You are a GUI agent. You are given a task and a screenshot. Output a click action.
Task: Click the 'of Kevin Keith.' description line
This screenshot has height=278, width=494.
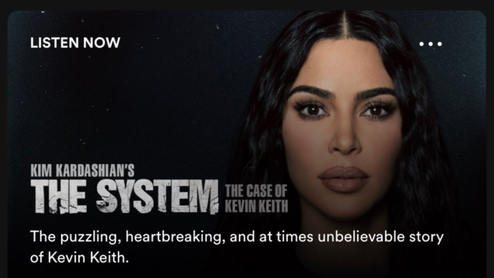pos(80,258)
